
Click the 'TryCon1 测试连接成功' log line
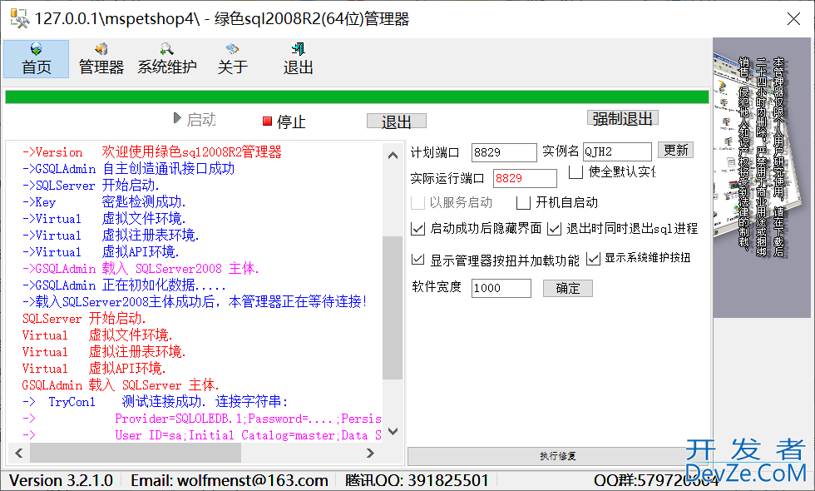[156, 402]
